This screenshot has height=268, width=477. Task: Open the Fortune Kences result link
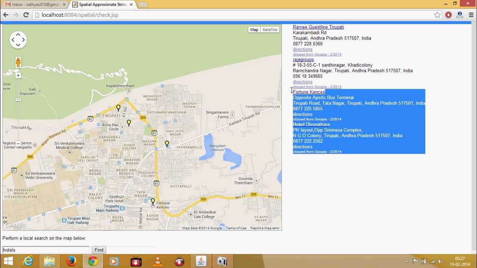309,92
